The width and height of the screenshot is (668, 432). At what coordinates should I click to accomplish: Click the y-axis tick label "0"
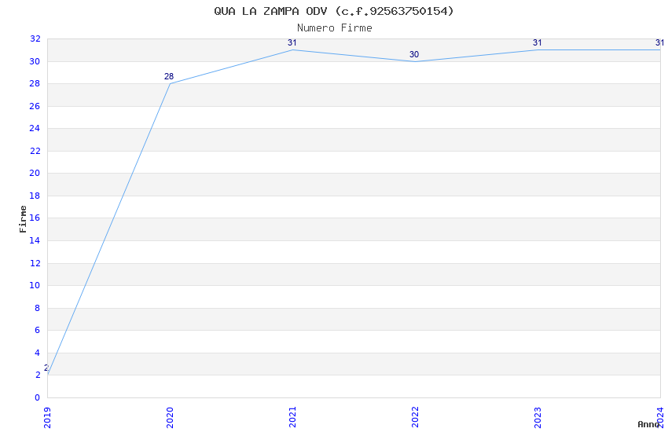pyautogui.click(x=38, y=397)
